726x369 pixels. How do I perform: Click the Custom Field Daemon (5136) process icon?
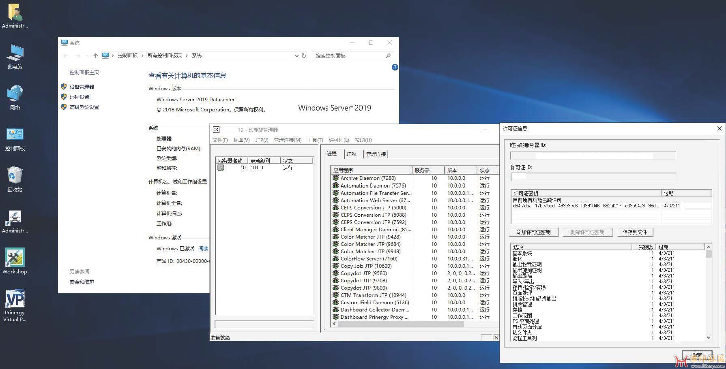335,302
